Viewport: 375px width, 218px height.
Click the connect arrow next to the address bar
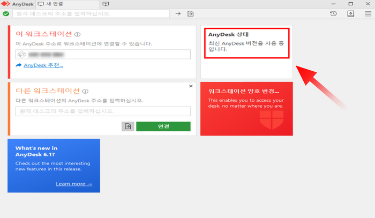[178, 13]
